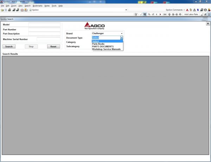This screenshot has height=162, width=211.
Task: Choose Workshop Service Manuals option
Action: click(107, 49)
